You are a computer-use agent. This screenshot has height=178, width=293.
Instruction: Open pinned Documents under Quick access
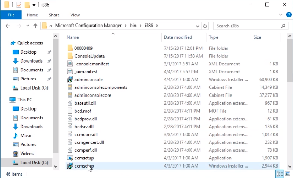(x=31, y=70)
